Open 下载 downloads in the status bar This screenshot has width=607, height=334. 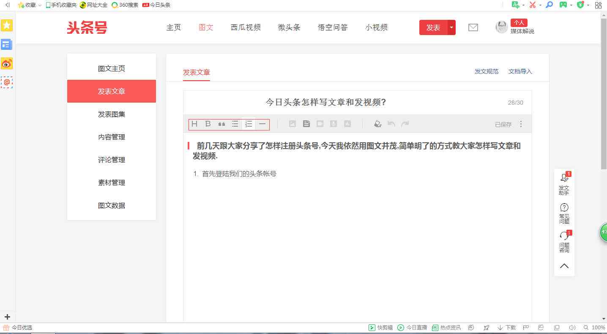(x=506, y=328)
